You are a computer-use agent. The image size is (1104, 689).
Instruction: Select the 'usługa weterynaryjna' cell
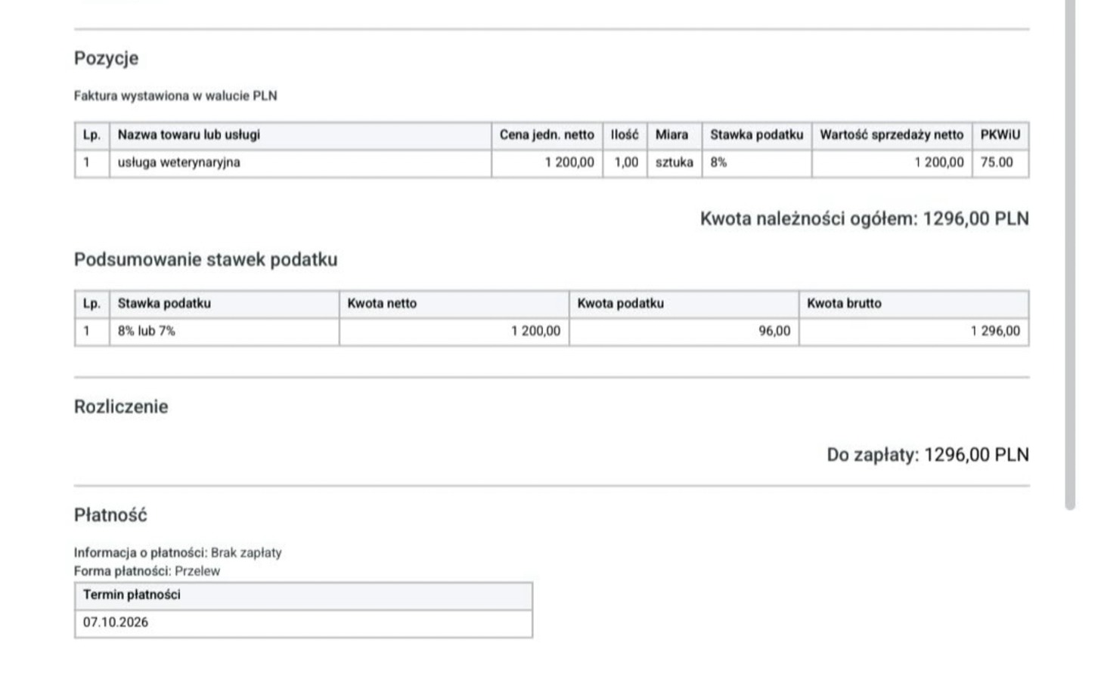301,163
